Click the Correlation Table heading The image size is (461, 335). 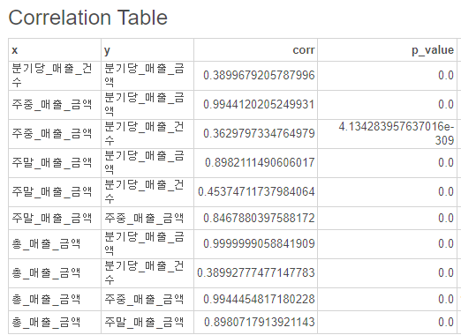(88, 18)
